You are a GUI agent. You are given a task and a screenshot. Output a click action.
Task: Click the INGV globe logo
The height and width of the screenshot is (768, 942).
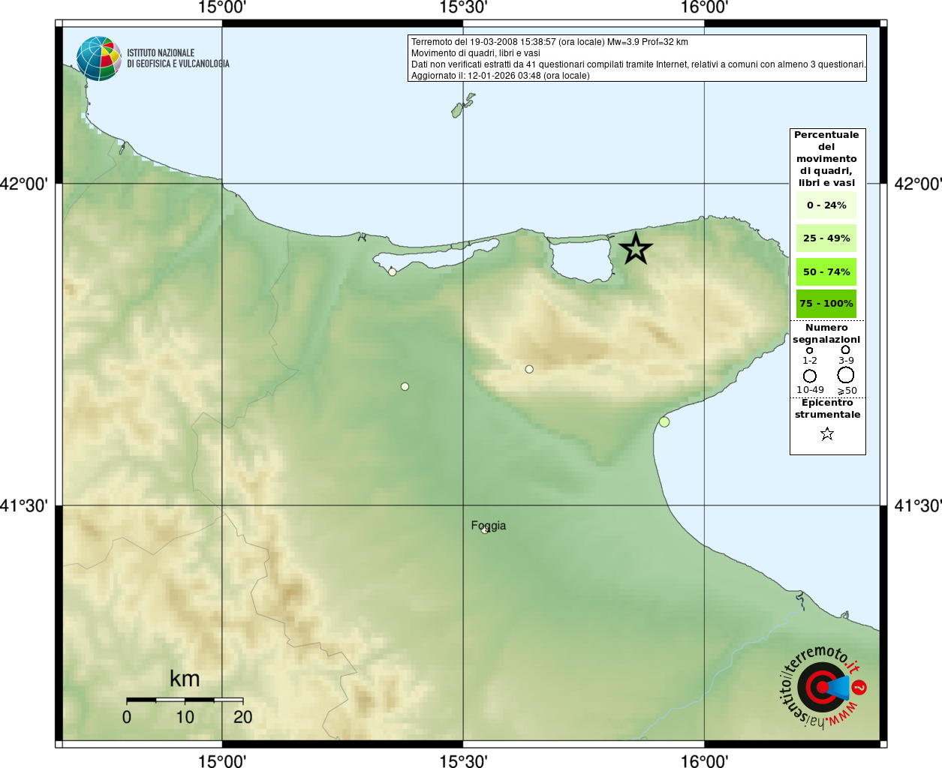pos(99,58)
